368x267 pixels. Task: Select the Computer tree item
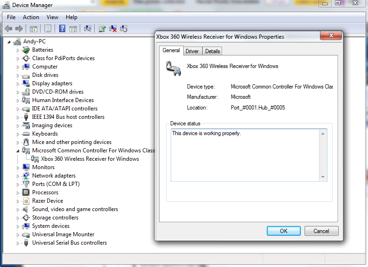(45, 67)
